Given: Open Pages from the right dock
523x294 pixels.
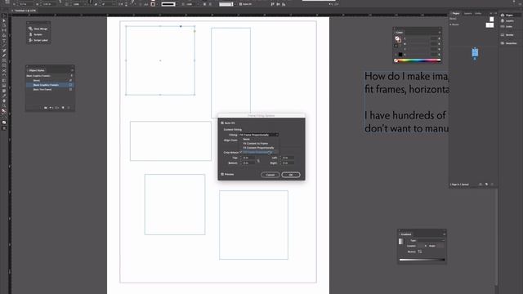Looking at the screenshot, I should coord(507,15).
